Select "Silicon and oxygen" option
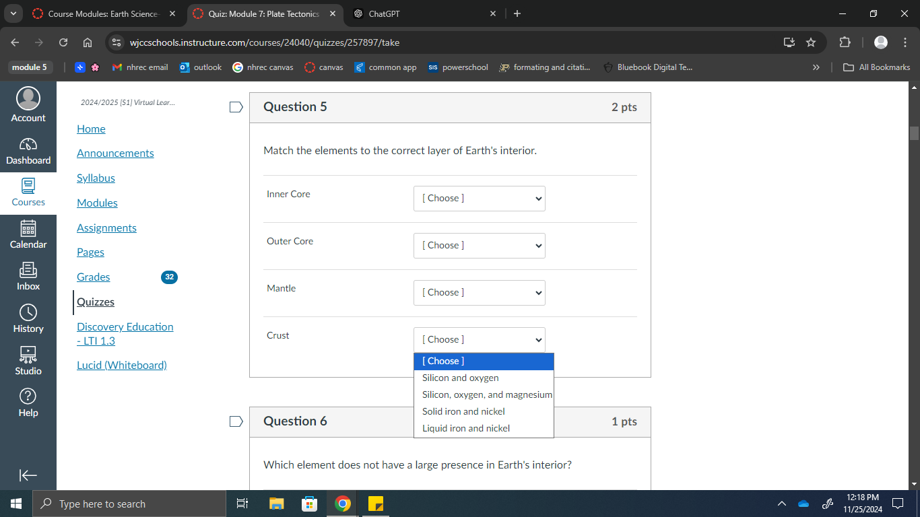 click(484, 378)
